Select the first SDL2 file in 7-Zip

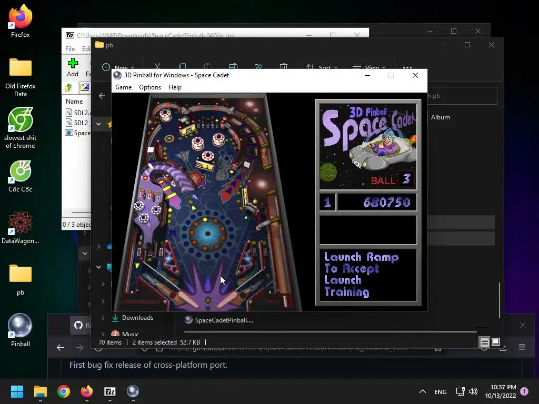click(x=79, y=113)
